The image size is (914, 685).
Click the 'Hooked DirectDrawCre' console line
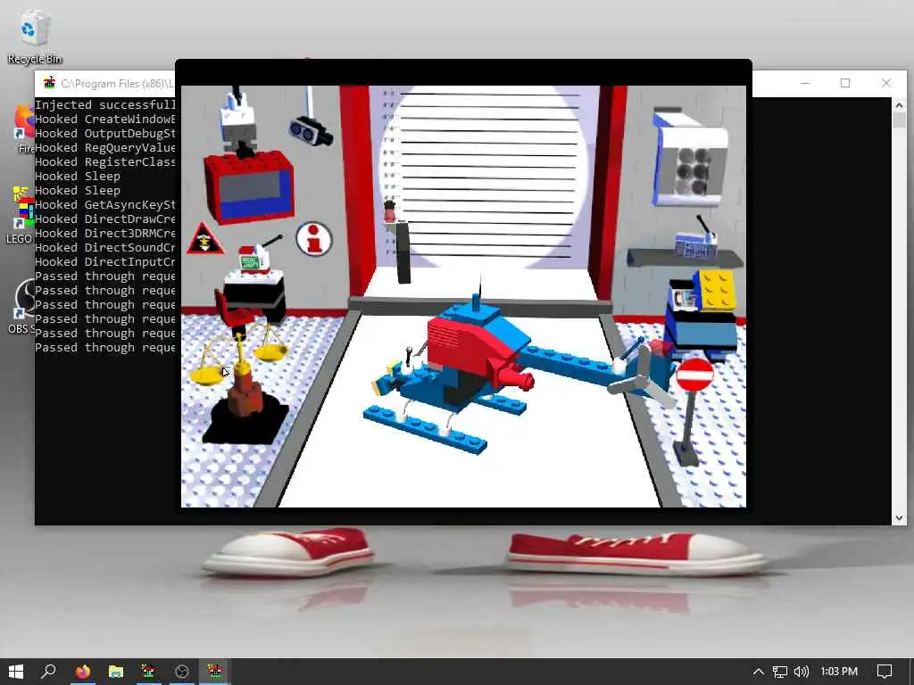click(x=105, y=219)
